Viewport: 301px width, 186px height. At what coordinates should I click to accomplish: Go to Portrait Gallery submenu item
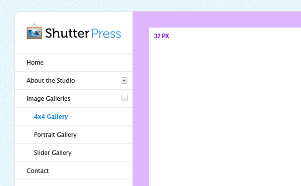pyautogui.click(x=55, y=134)
